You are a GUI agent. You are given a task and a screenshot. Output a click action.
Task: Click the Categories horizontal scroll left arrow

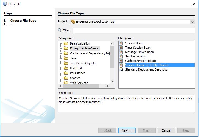[x=60, y=86]
